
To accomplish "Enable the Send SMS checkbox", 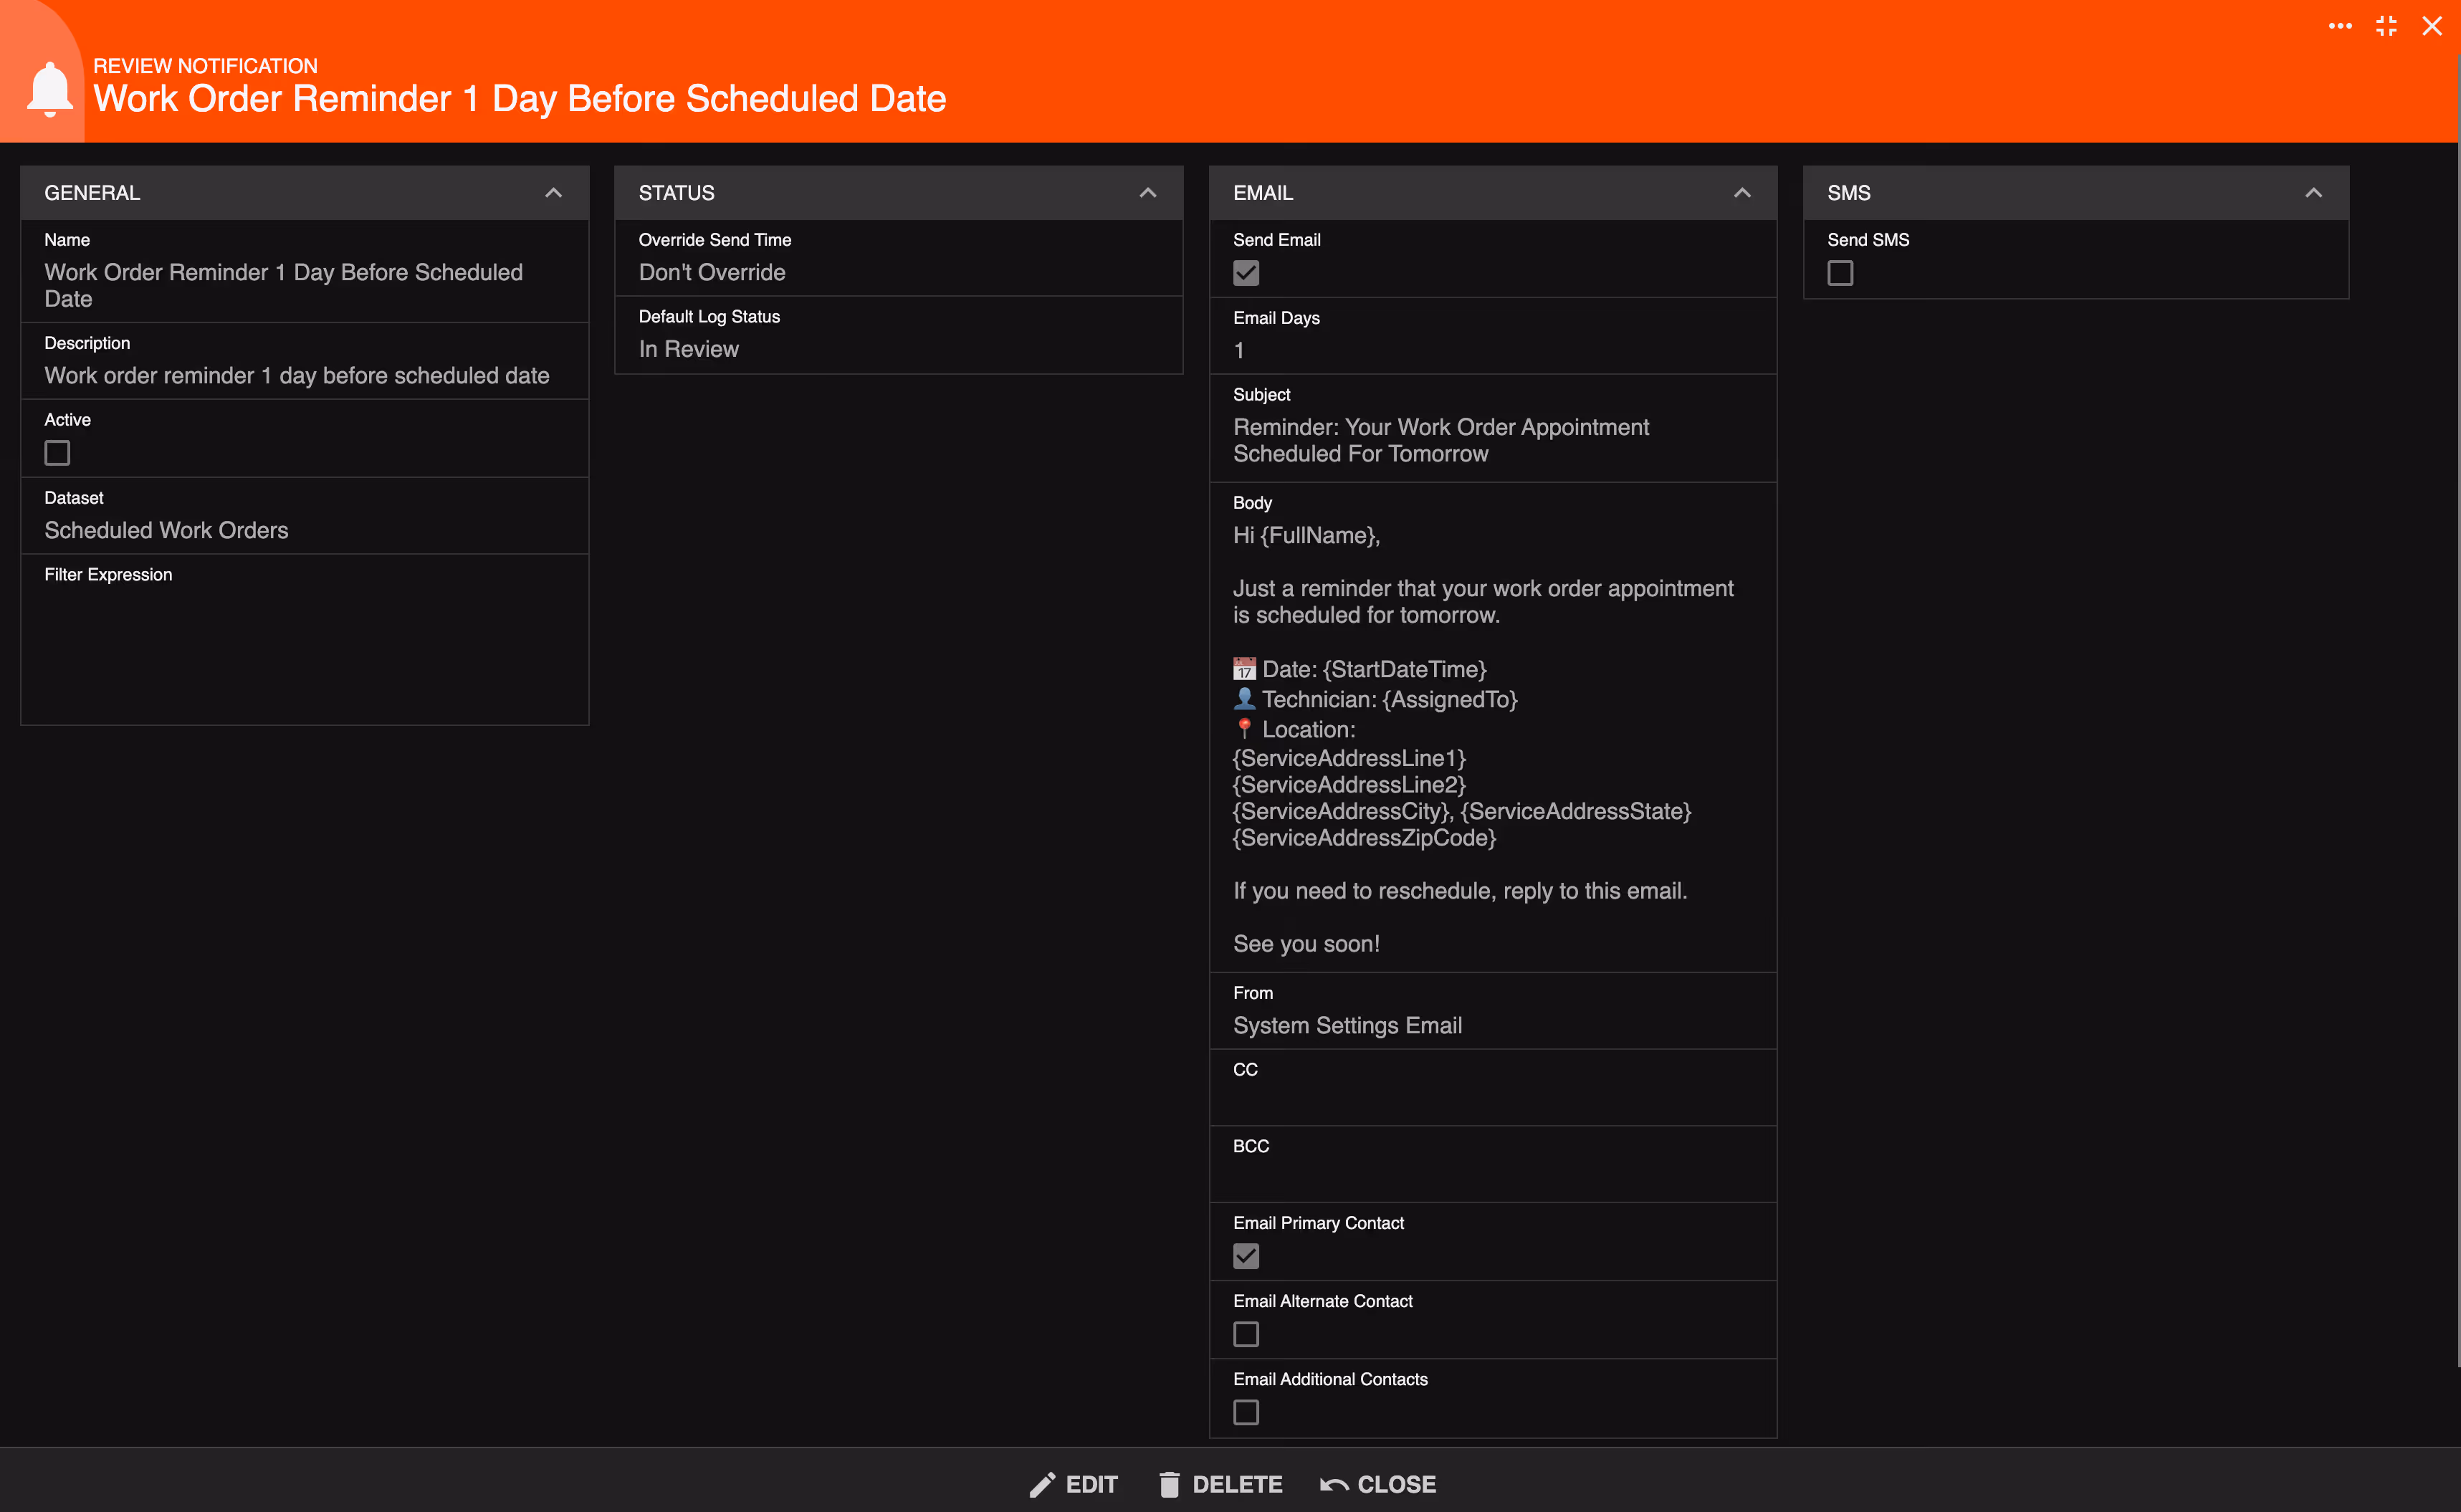I will click(x=1840, y=273).
